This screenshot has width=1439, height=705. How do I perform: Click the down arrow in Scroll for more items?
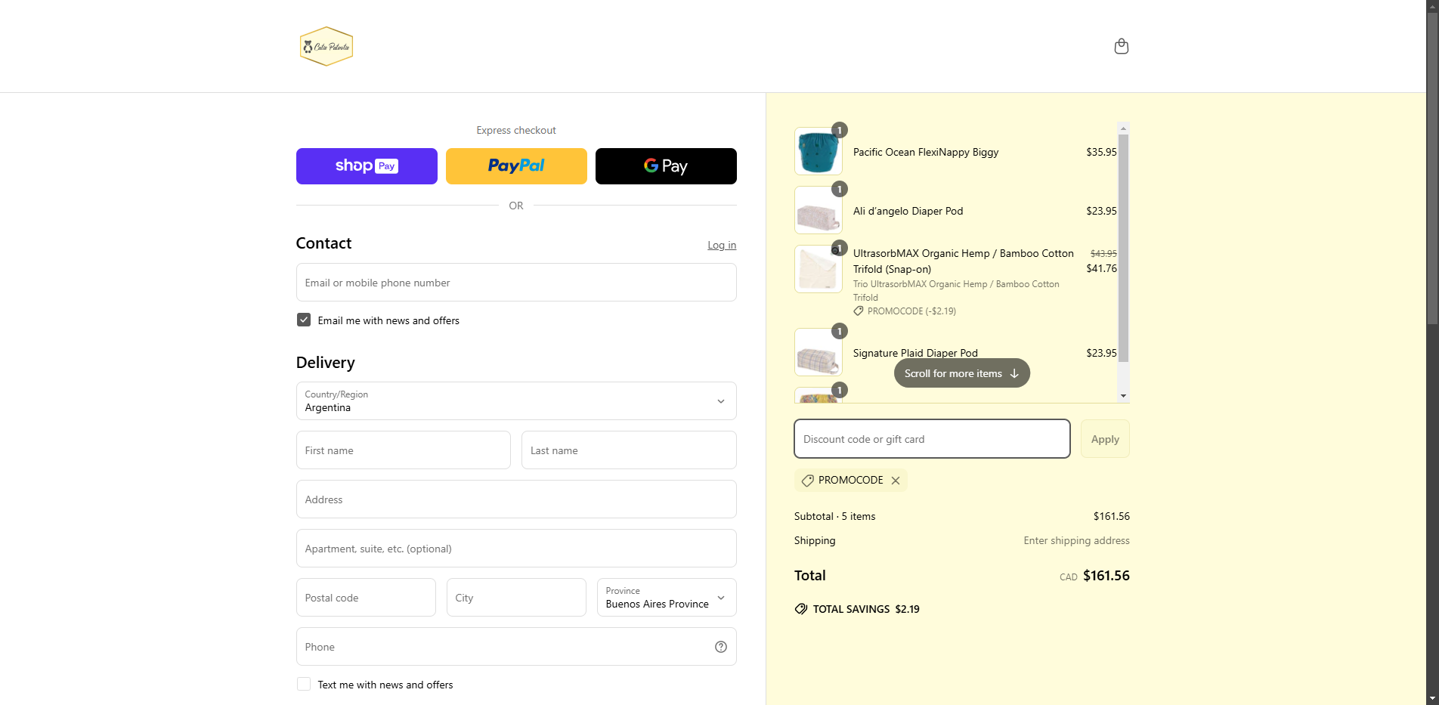(x=1014, y=373)
